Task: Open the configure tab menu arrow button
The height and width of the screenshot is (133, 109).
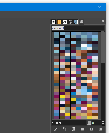Action: (x=103, y=22)
